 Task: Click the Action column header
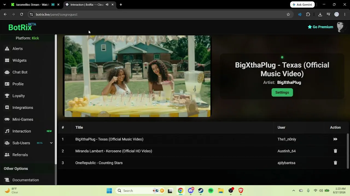(x=335, y=127)
